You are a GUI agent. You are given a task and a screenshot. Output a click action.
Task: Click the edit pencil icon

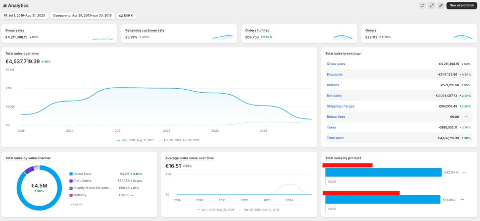click(440, 5)
